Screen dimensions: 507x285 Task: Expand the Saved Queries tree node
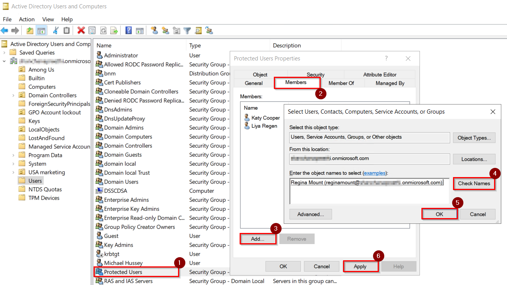4,53
